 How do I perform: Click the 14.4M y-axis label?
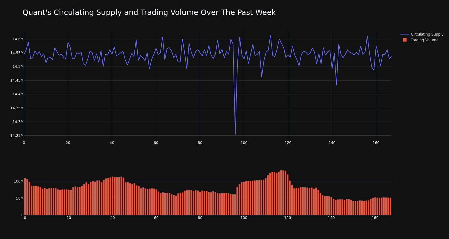(x=18, y=94)
